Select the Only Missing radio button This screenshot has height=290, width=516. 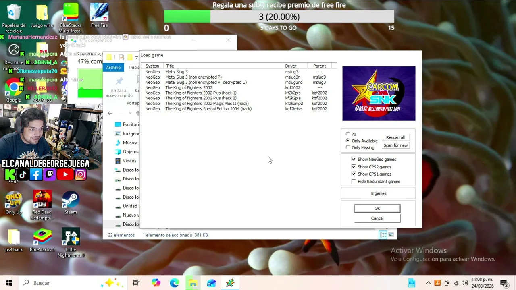click(347, 147)
